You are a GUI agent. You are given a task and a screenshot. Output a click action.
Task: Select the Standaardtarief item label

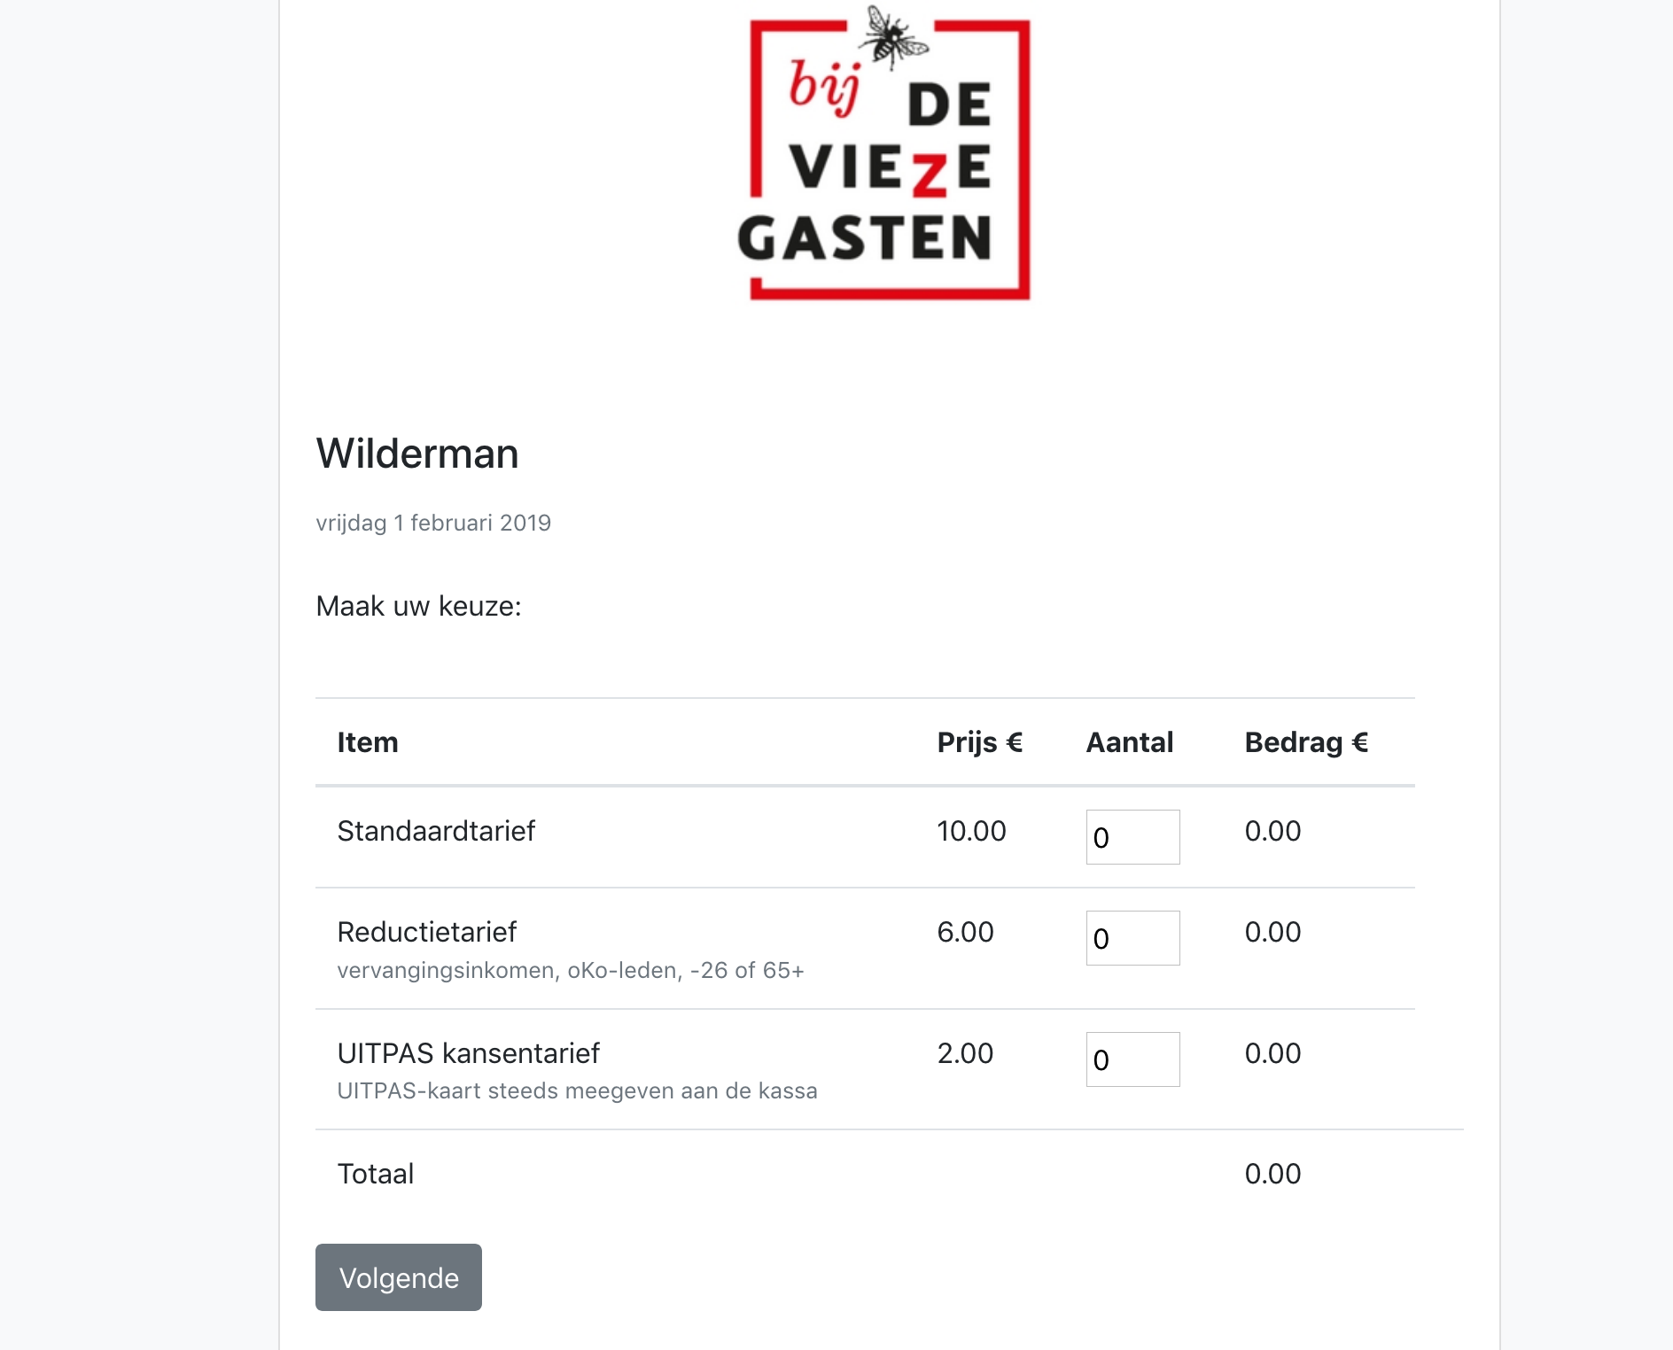[x=436, y=831]
